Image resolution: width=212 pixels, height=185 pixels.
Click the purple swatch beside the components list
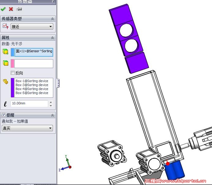(x=13, y=88)
